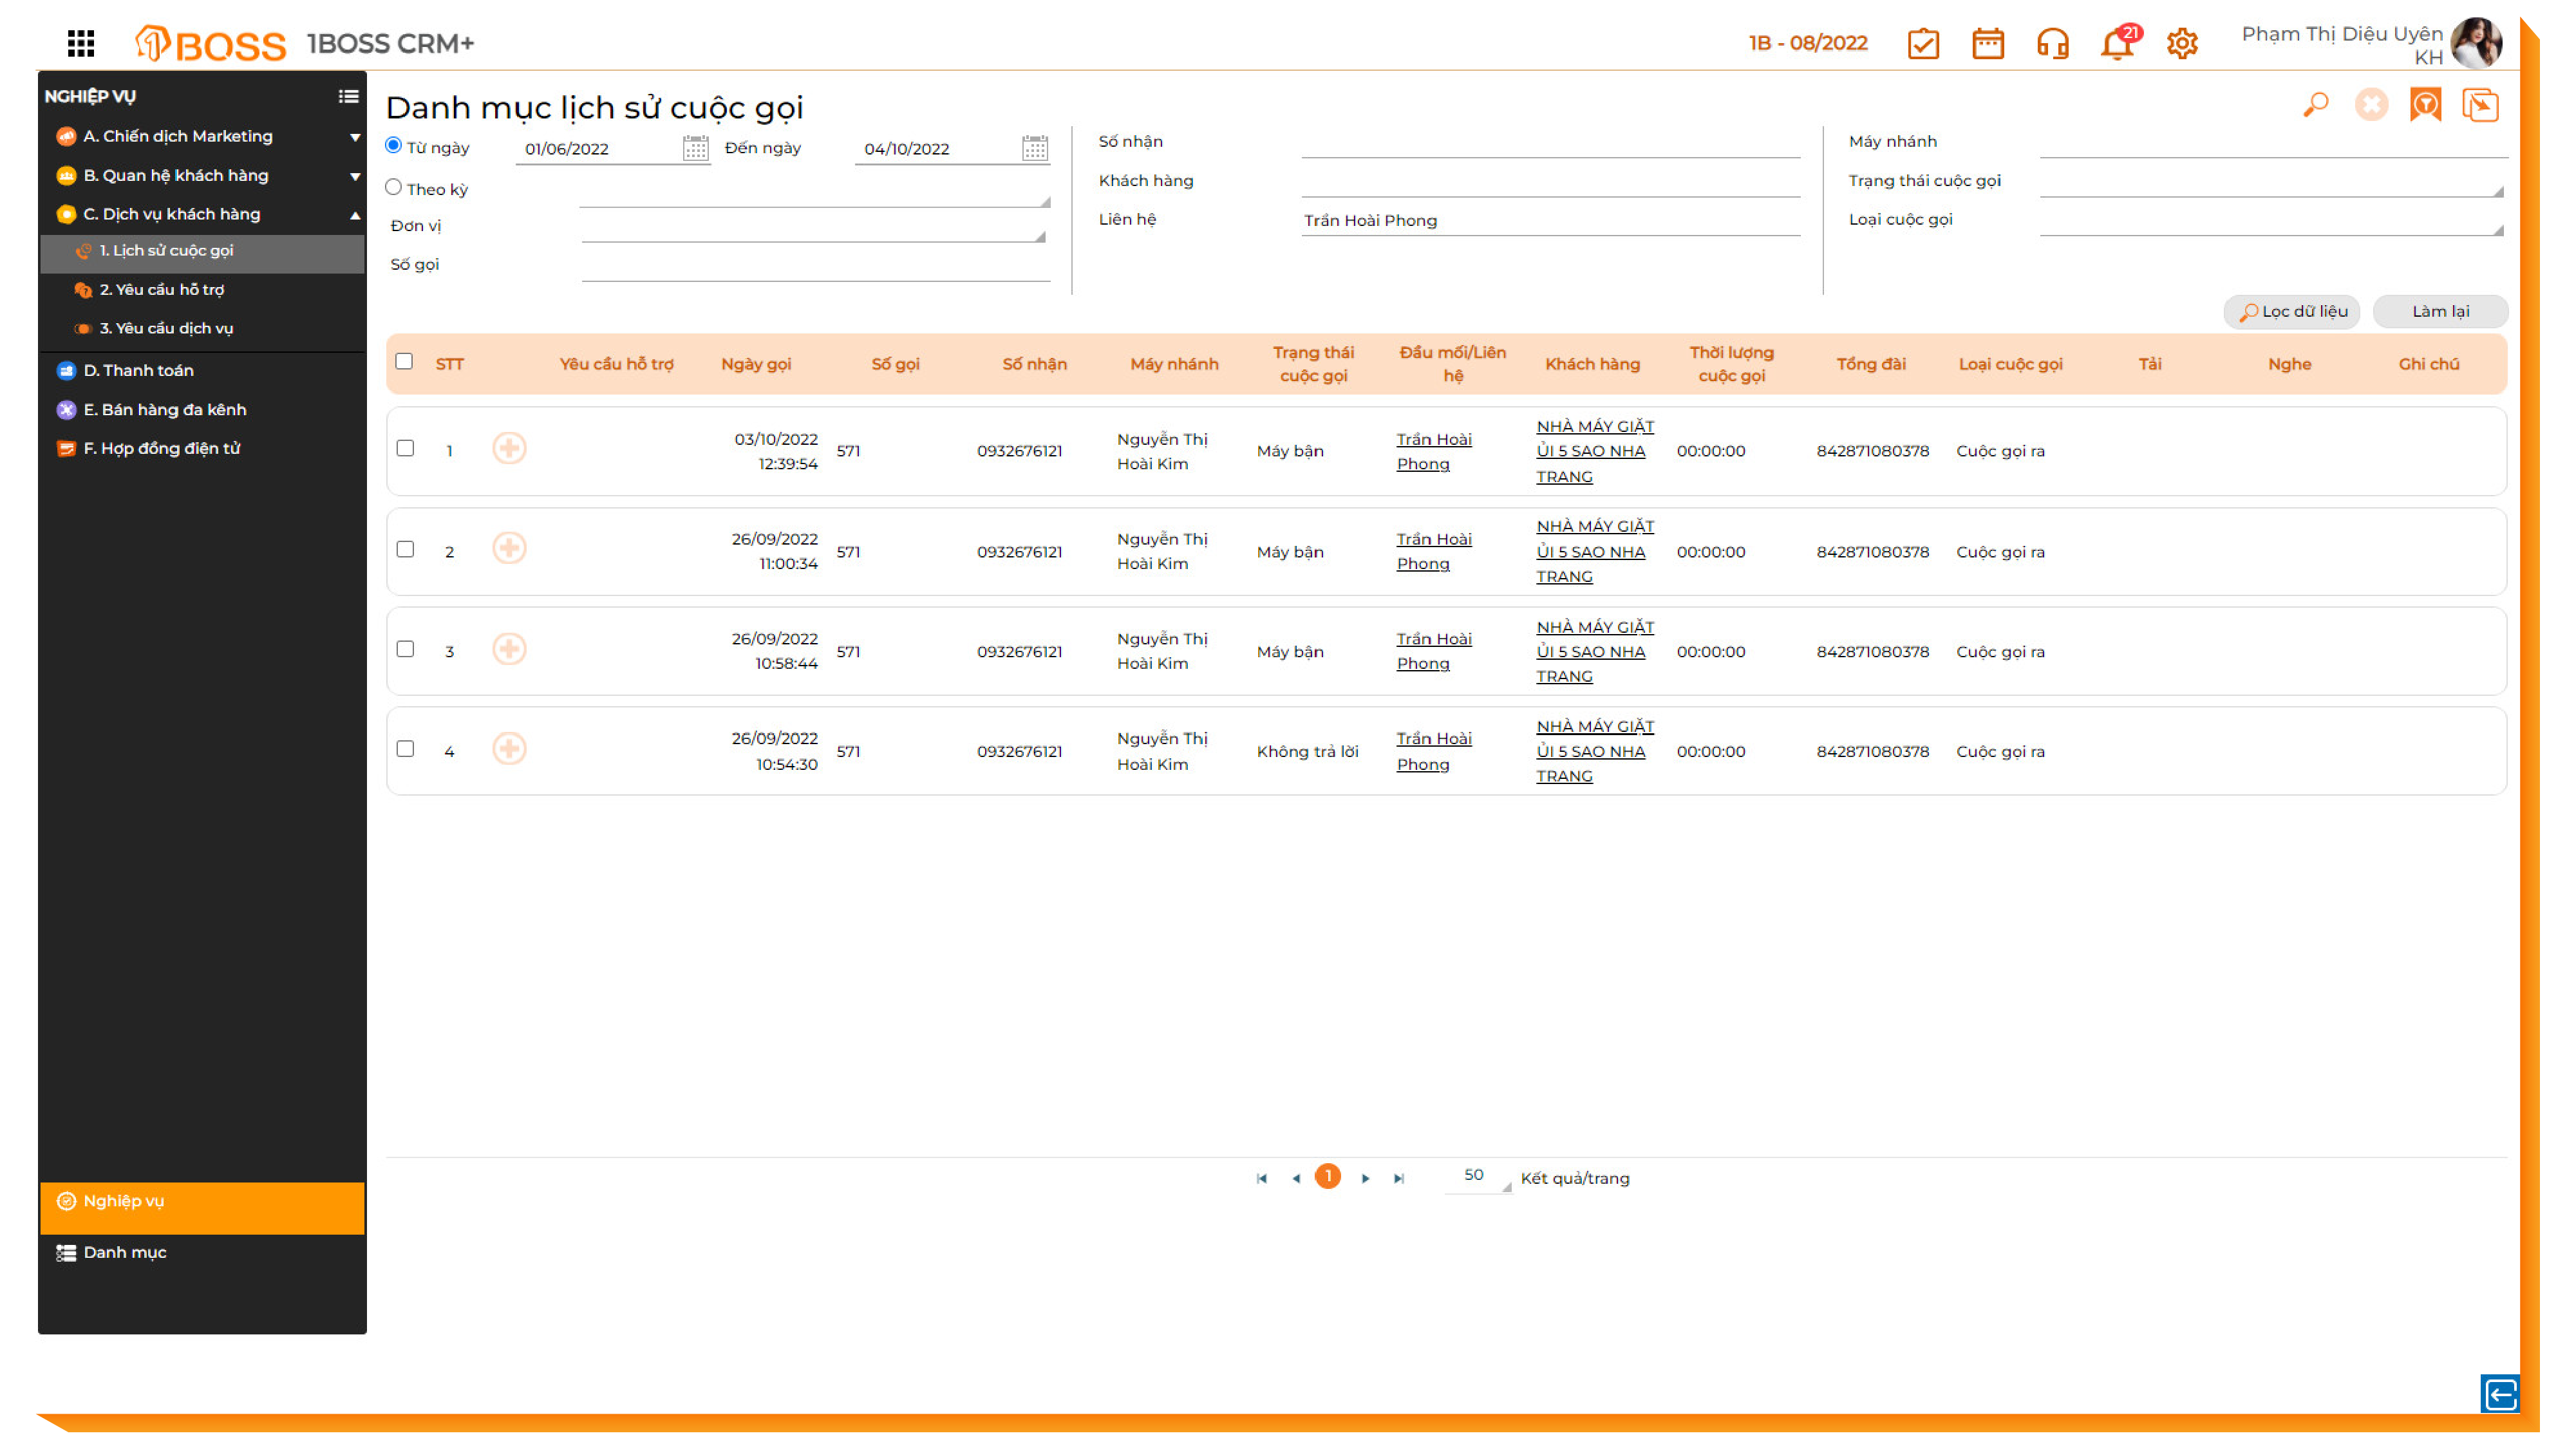Open the app grid launcher icon
This screenshot has width=2576, height=1449.
click(x=81, y=43)
